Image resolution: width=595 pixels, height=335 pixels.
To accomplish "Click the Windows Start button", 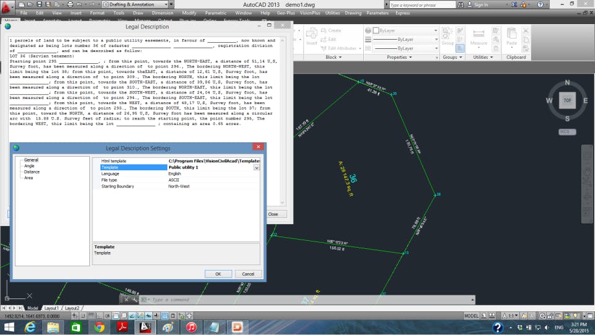I will pos(10,327).
